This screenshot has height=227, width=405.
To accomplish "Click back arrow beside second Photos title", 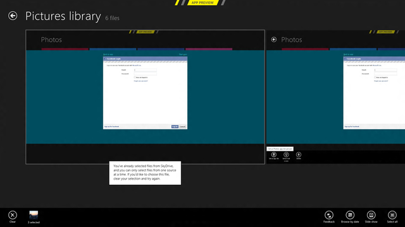I will point(274,39).
